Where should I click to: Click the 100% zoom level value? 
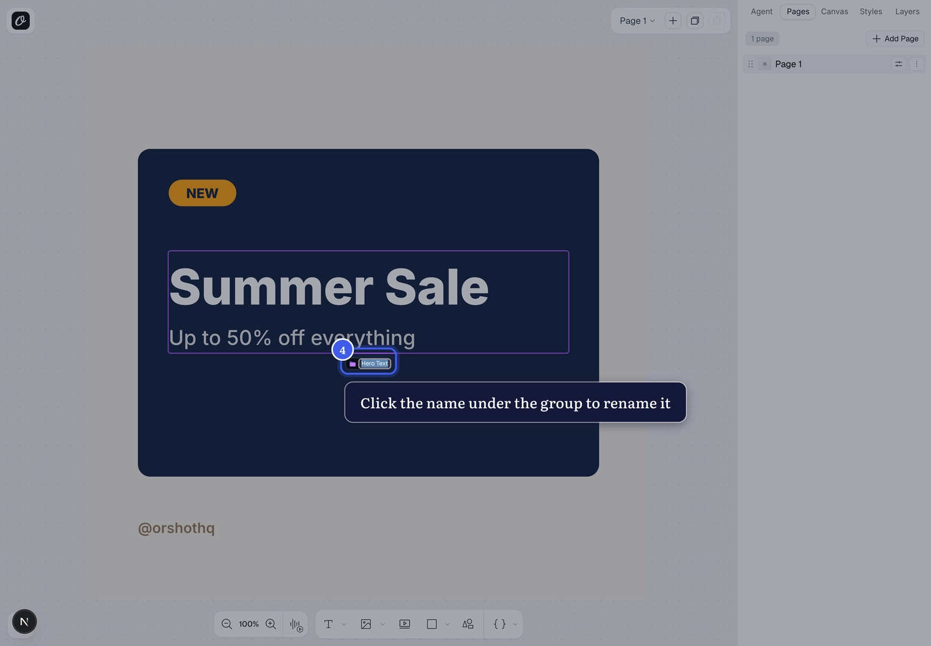coord(248,624)
